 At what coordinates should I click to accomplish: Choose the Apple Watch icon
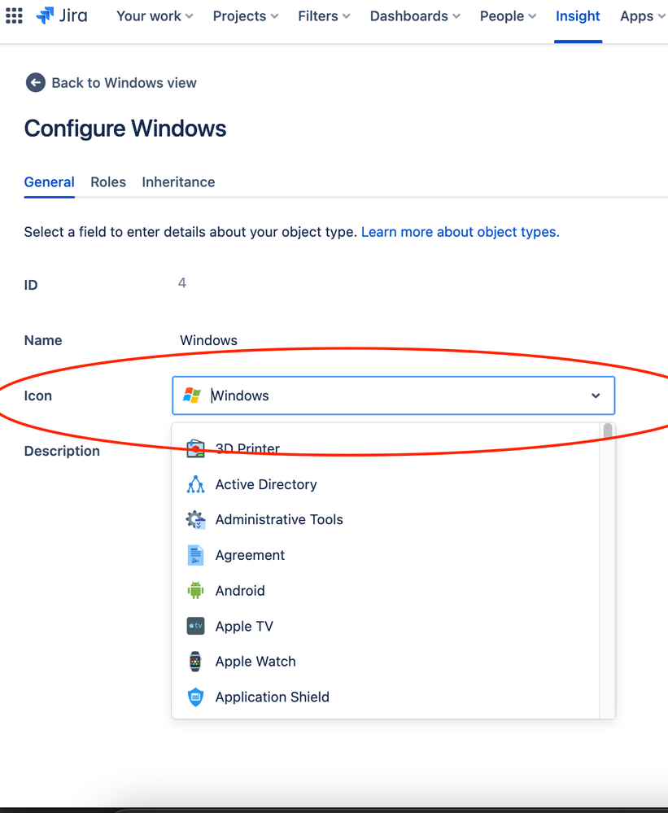195,662
